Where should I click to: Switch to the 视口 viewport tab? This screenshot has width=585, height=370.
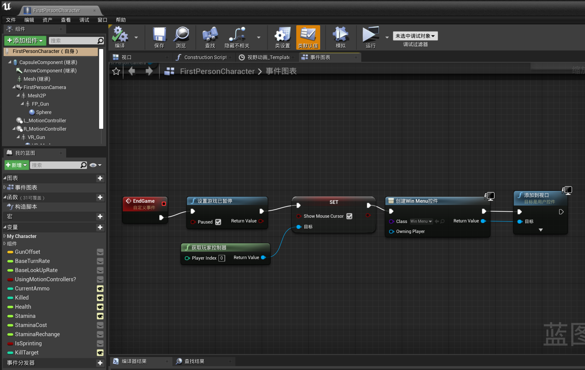pos(126,57)
